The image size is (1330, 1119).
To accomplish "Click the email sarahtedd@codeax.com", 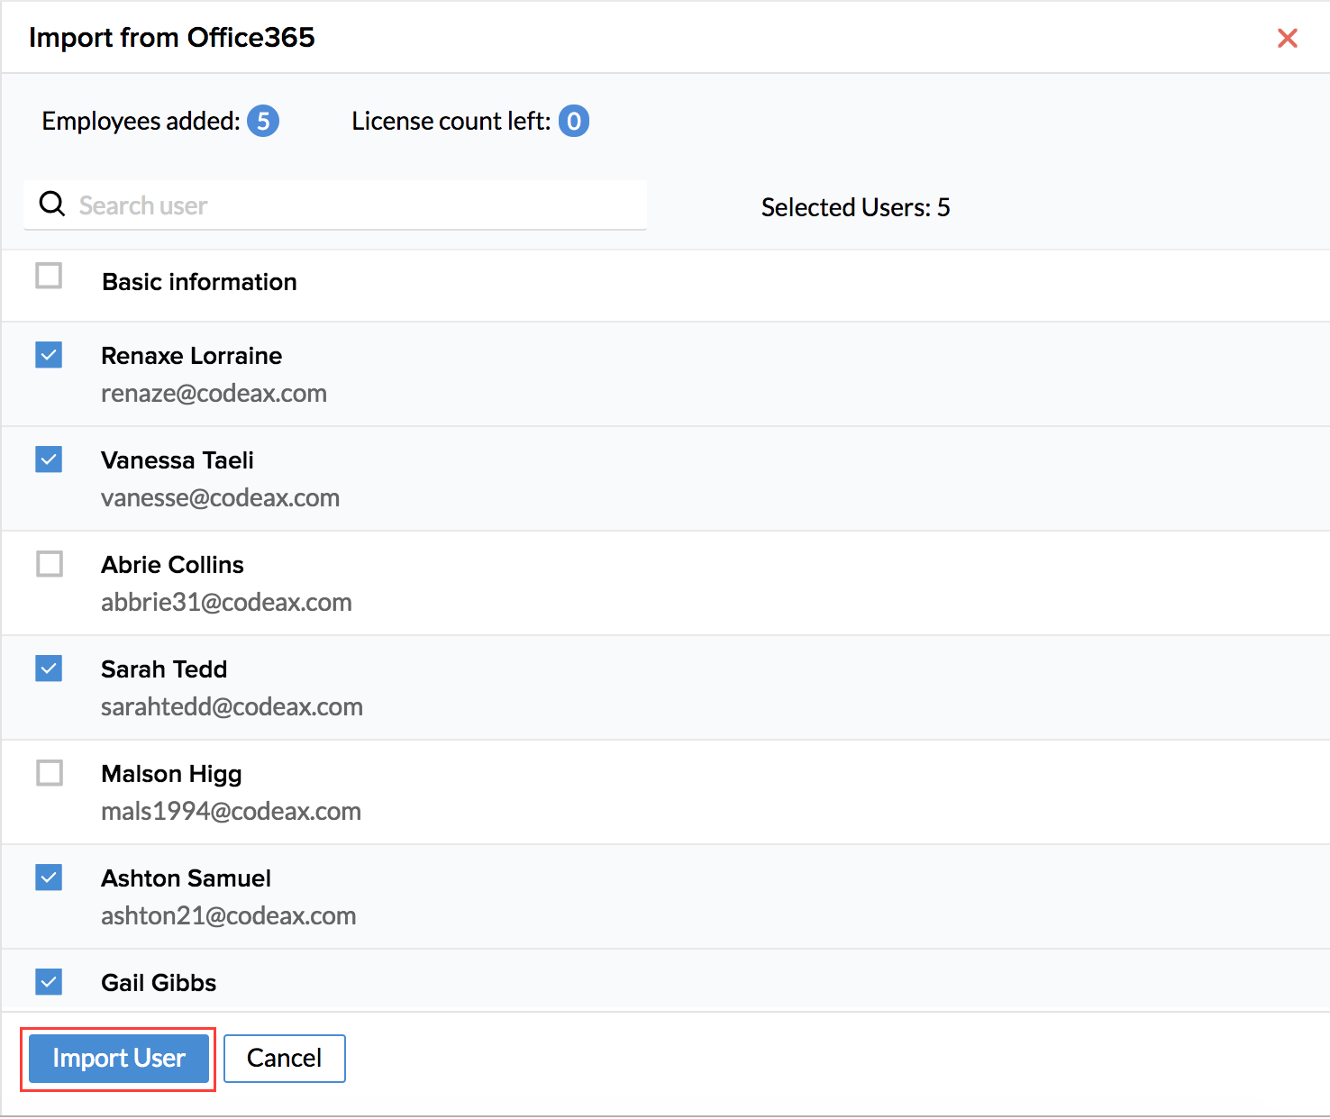I will point(232,707).
